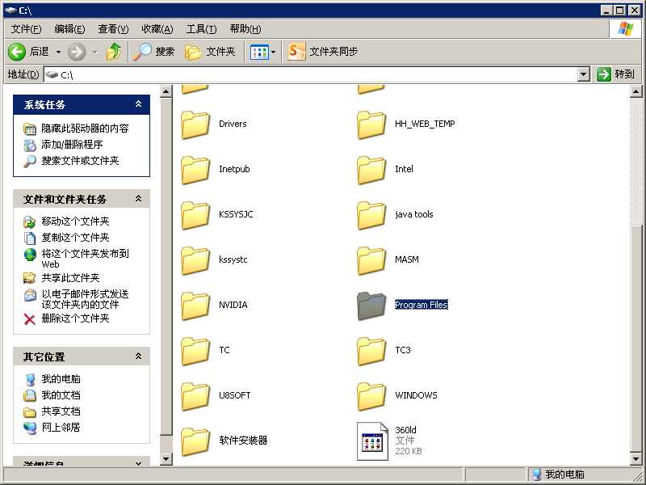646x485 pixels.
Task: Expand the address bar dropdown
Action: 583,74
